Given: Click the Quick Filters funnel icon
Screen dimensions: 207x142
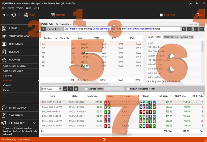Looking at the screenshot, I should 43,29.
